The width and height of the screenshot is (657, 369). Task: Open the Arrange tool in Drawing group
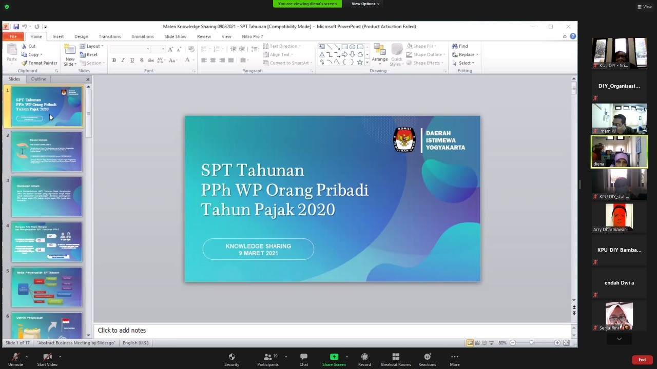click(380, 54)
